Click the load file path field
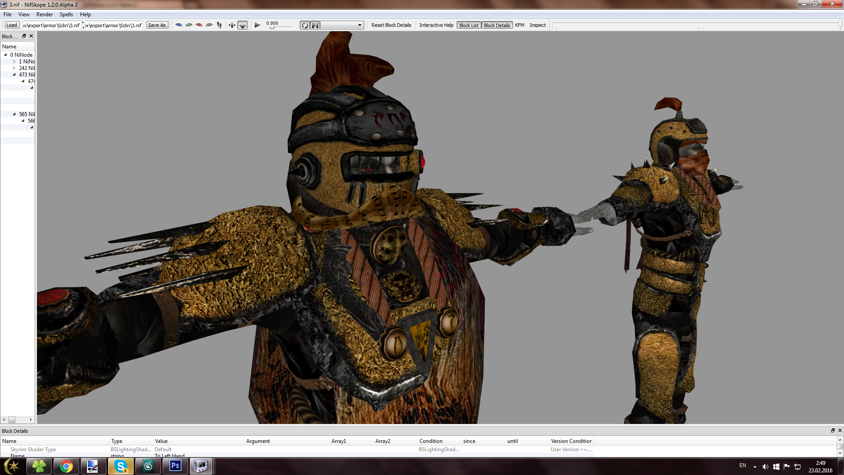Viewport: 844px width, 475px height. (51, 25)
